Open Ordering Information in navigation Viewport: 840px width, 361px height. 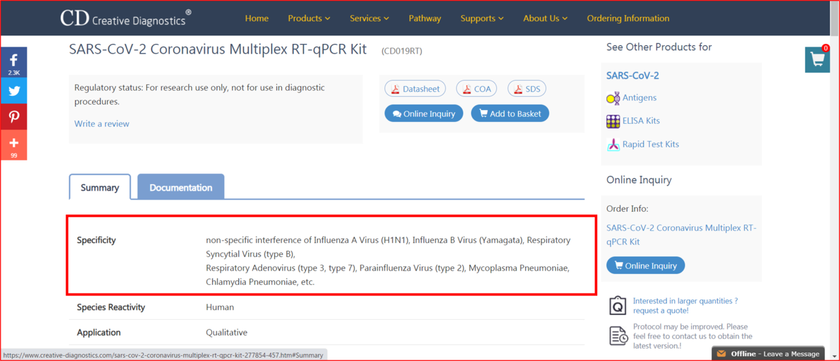coord(628,18)
